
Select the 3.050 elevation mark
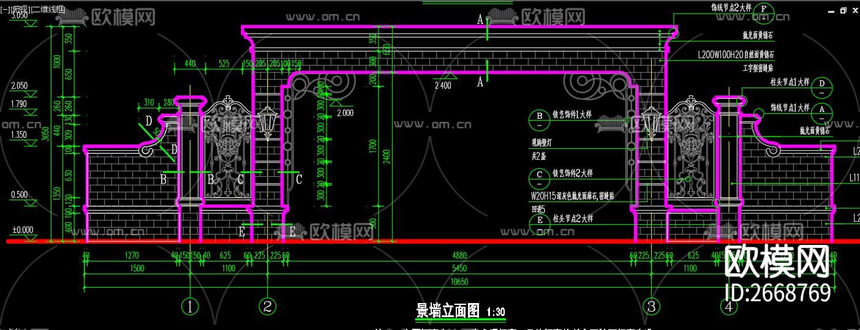20,17
